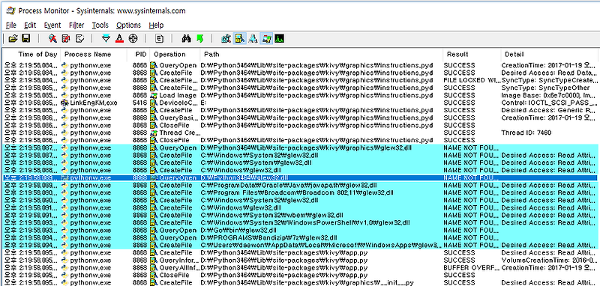Click the WindowsPowerShell v1.0 glew32.dll path
This screenshot has height=286, width=600.
coord(305,222)
